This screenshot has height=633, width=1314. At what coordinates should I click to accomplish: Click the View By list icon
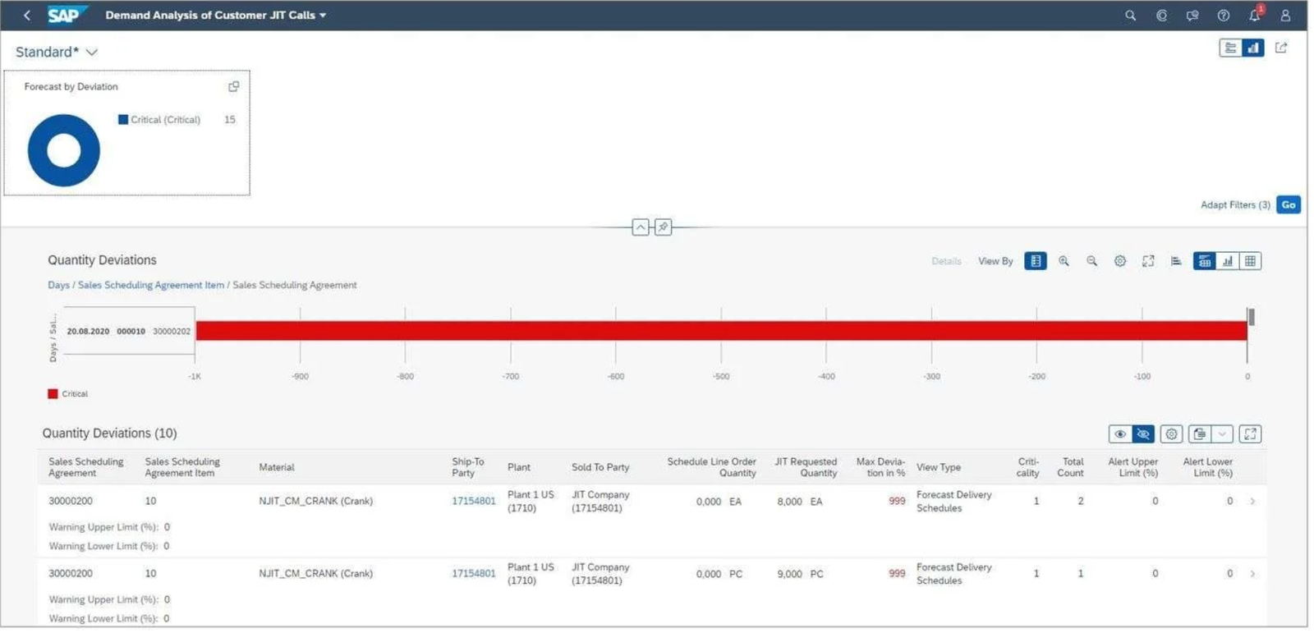(x=1036, y=261)
